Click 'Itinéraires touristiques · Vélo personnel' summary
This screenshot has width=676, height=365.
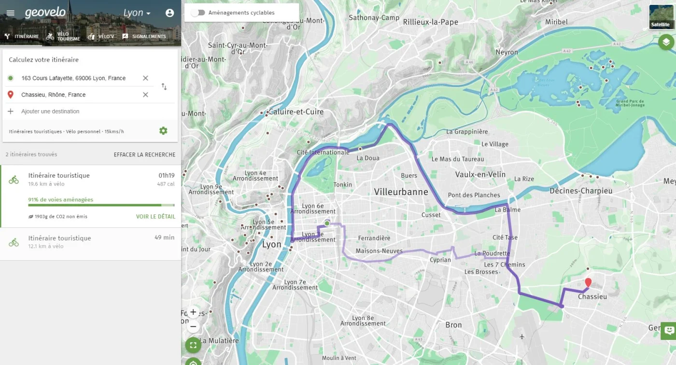(66, 131)
